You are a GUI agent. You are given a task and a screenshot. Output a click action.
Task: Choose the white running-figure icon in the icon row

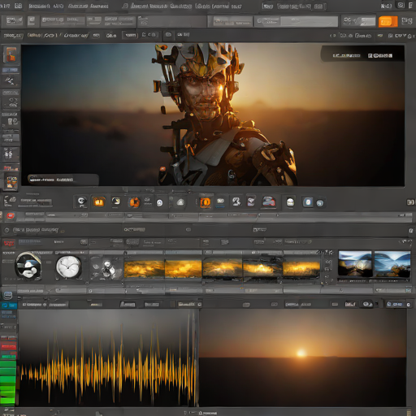click(x=236, y=201)
